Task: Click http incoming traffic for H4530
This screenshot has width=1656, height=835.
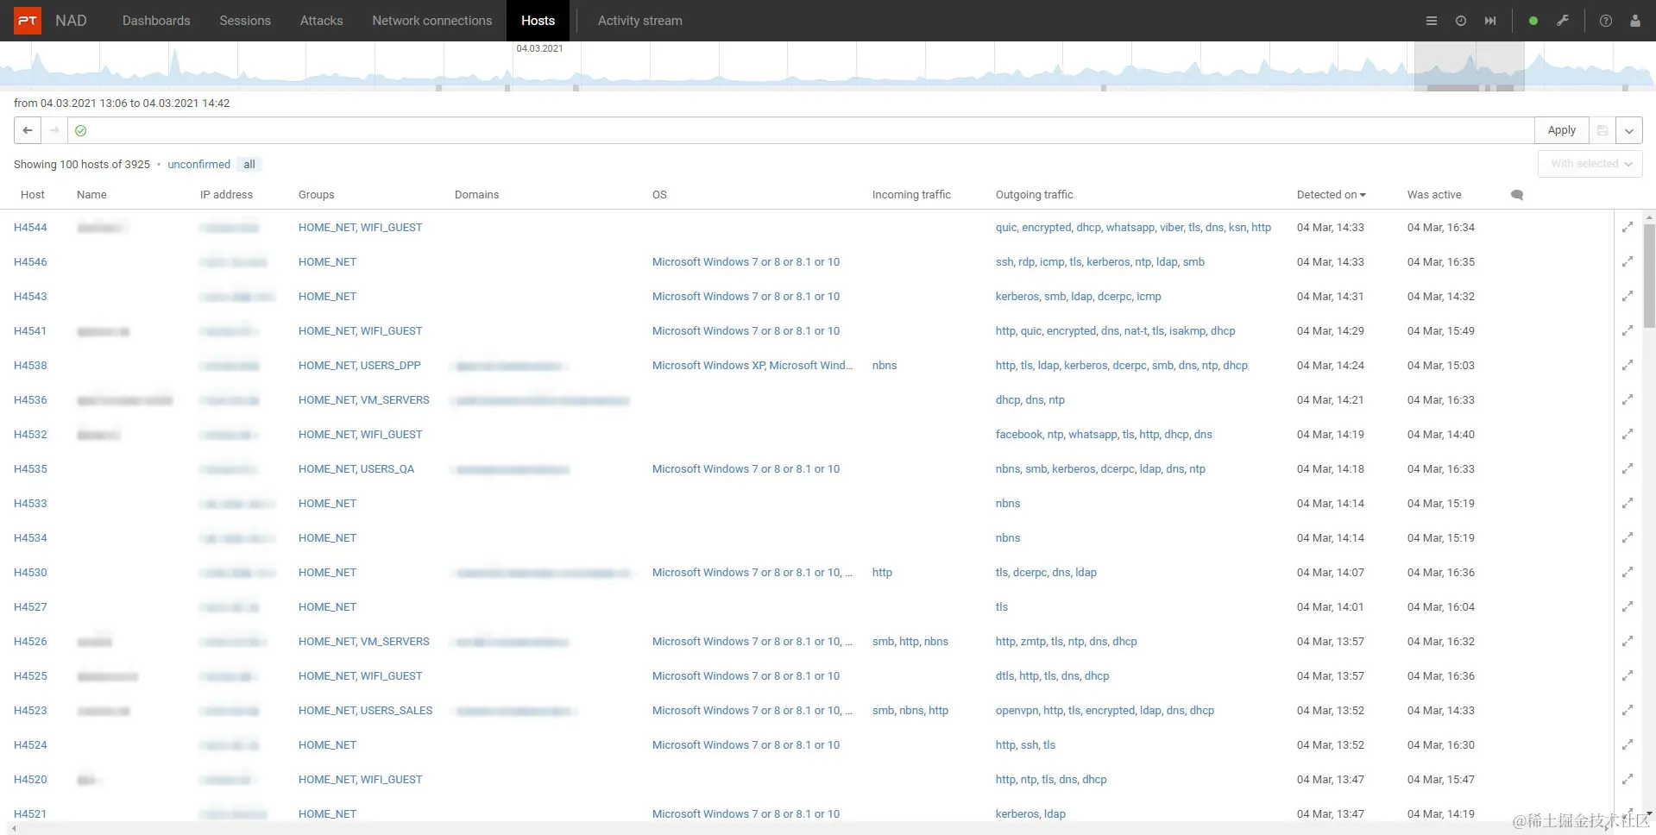Action: point(882,573)
